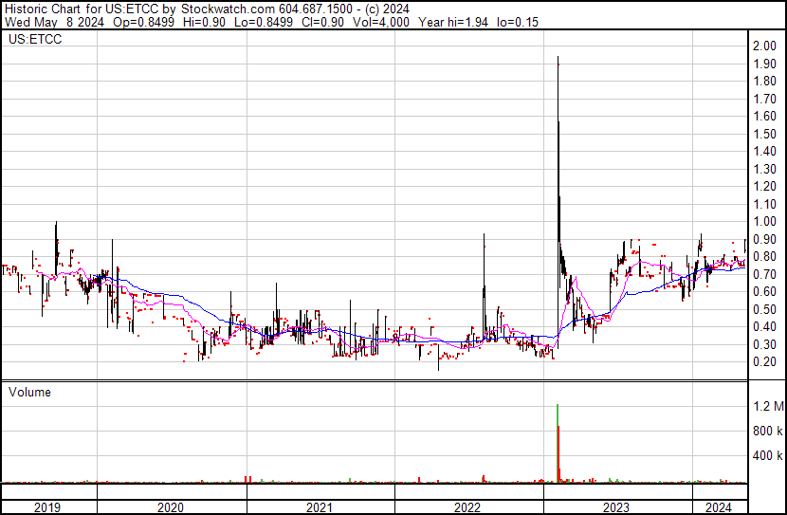
Task: Click the 400 k volume axis label
Action: coord(768,456)
